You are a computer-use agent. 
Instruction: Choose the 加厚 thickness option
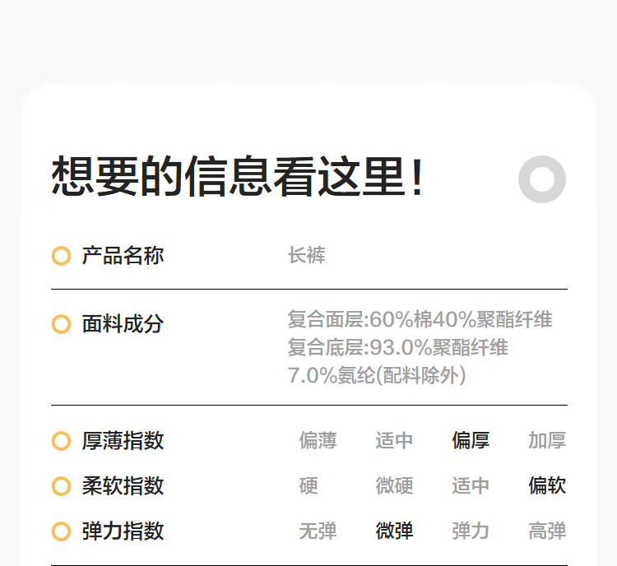click(x=547, y=440)
